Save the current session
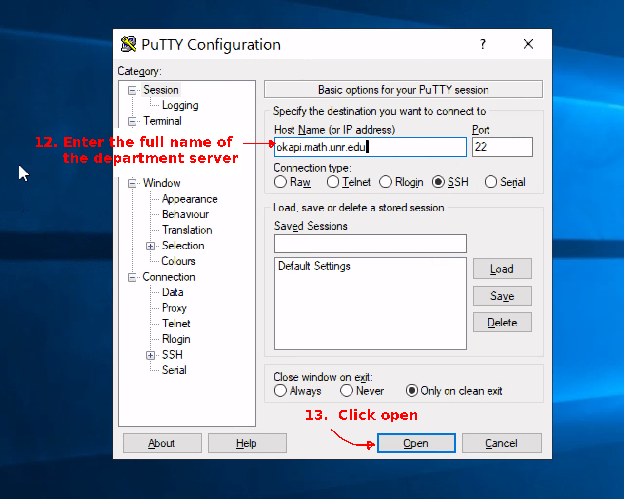The image size is (624, 499). point(503,296)
